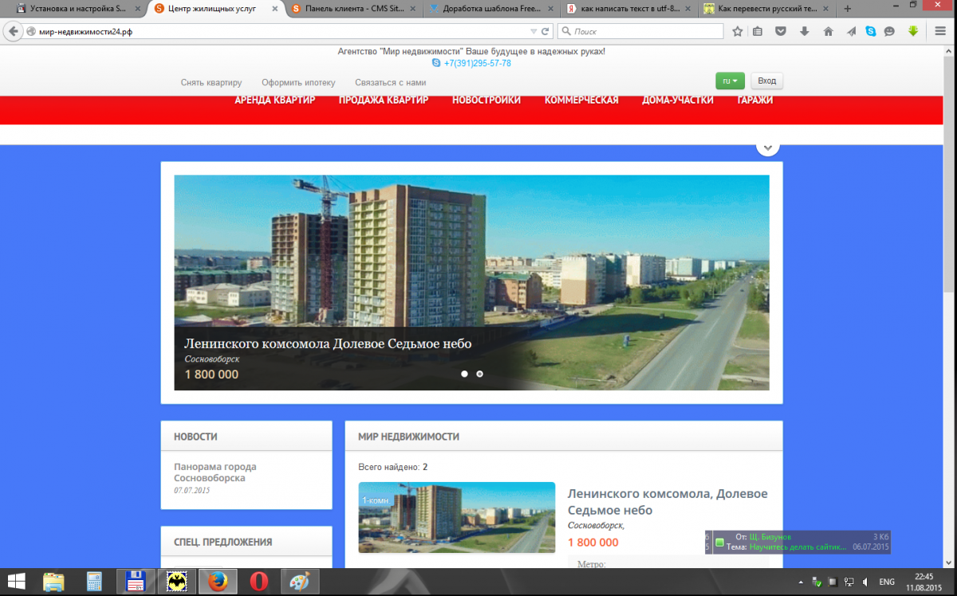Open Paint from the taskbar
The height and width of the screenshot is (596, 957).
click(x=299, y=582)
